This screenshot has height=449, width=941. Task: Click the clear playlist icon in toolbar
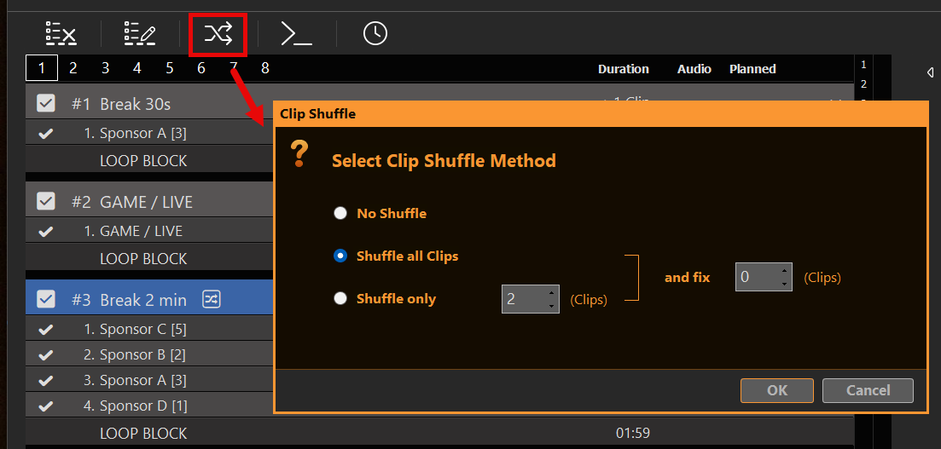coord(61,34)
